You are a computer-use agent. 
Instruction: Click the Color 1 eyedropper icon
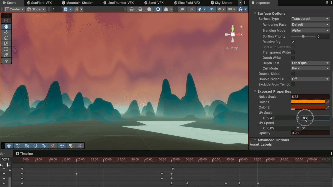328,102
